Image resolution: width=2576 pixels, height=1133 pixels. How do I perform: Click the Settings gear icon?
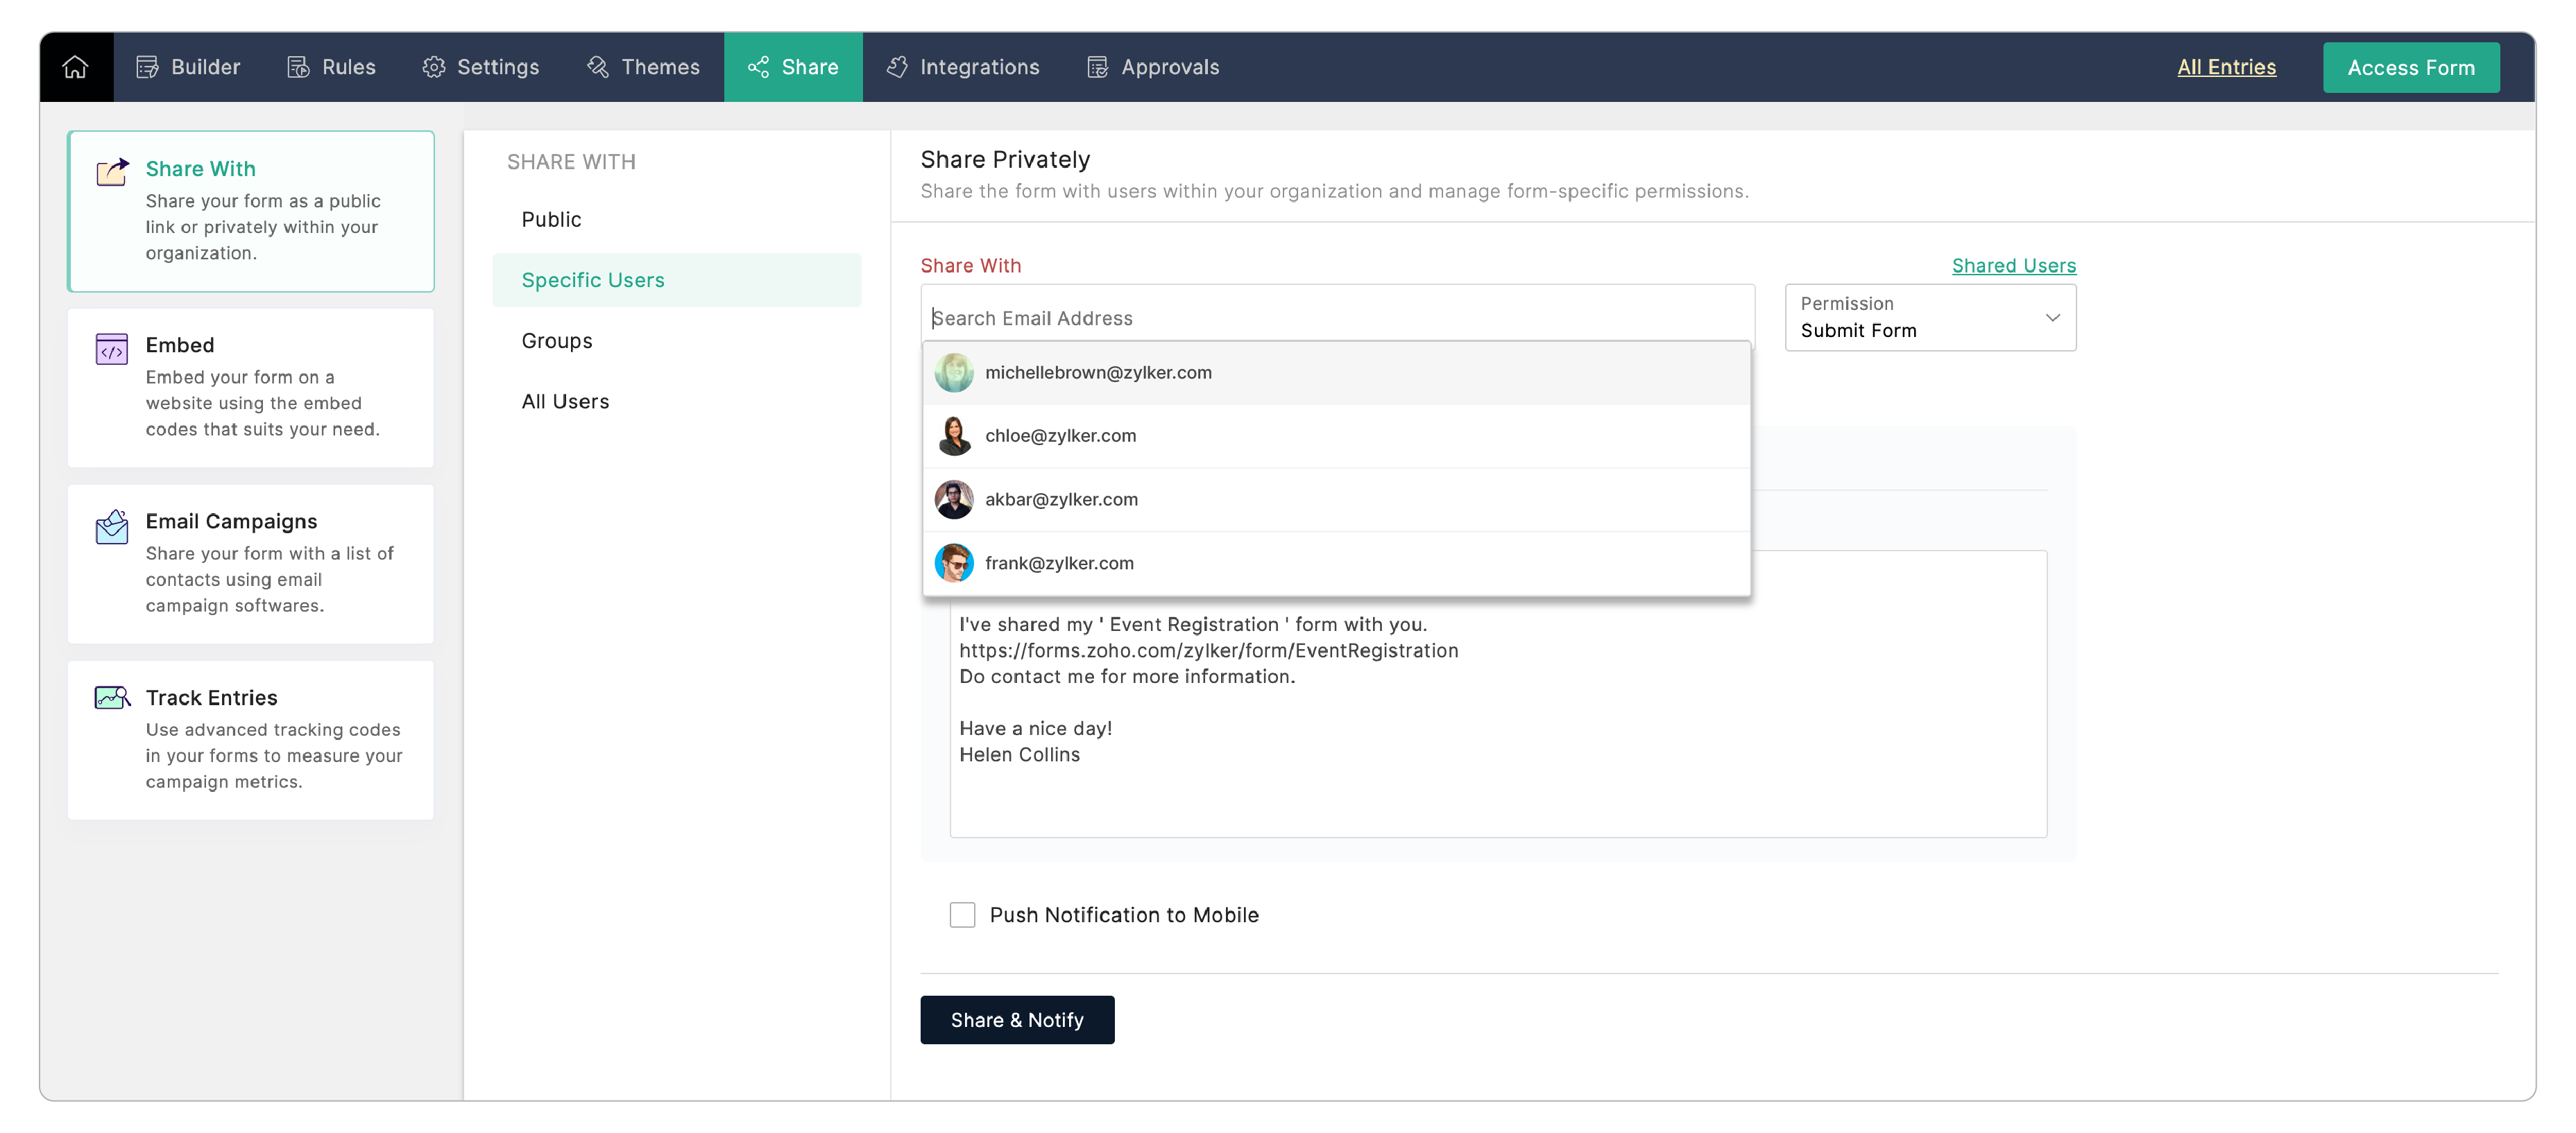(433, 67)
